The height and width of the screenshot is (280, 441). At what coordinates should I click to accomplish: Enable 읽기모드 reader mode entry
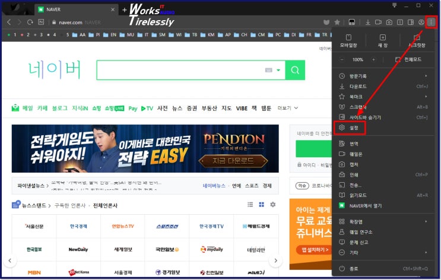click(x=383, y=195)
